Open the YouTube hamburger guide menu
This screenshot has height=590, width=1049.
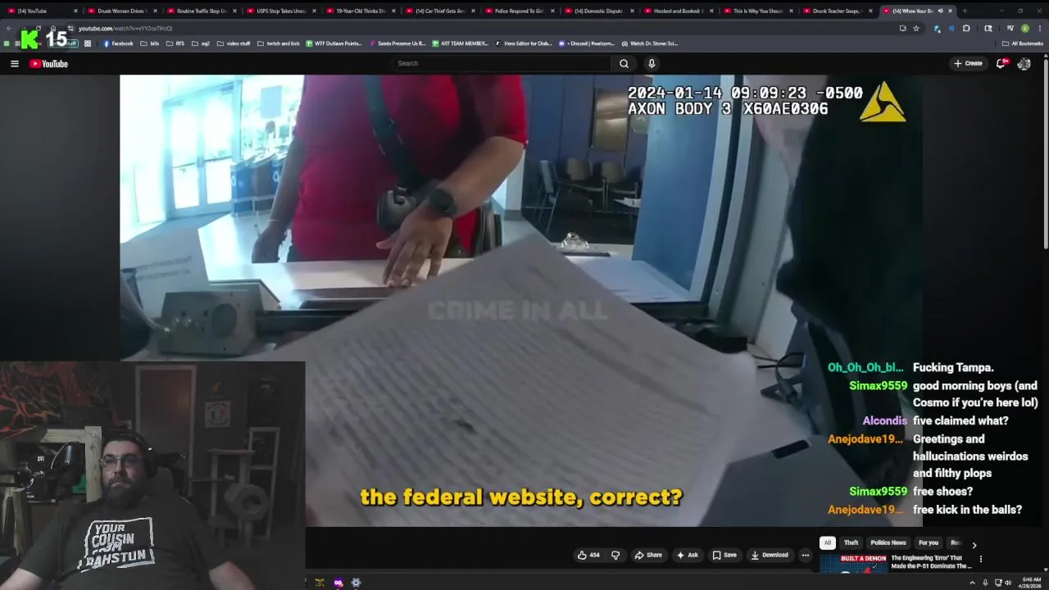click(x=14, y=63)
